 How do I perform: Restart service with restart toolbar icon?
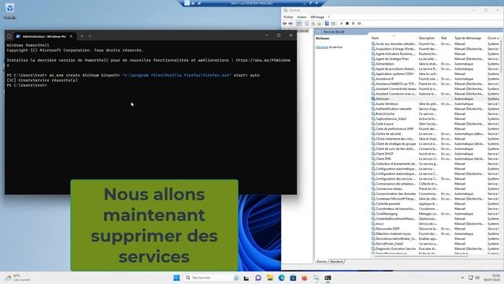coord(359,24)
